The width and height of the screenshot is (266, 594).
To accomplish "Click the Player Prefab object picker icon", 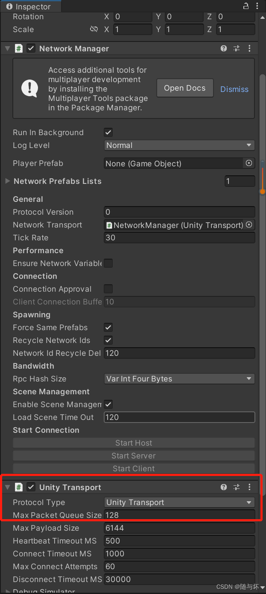I will [249, 163].
